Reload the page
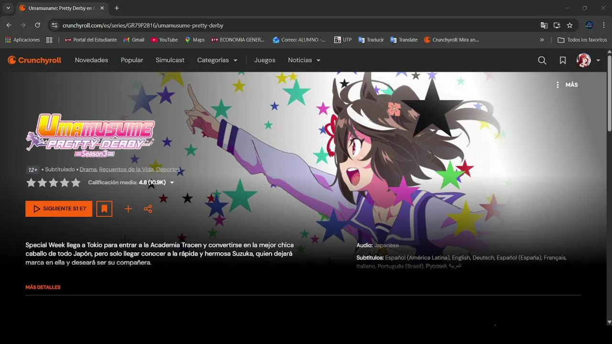 (x=37, y=25)
